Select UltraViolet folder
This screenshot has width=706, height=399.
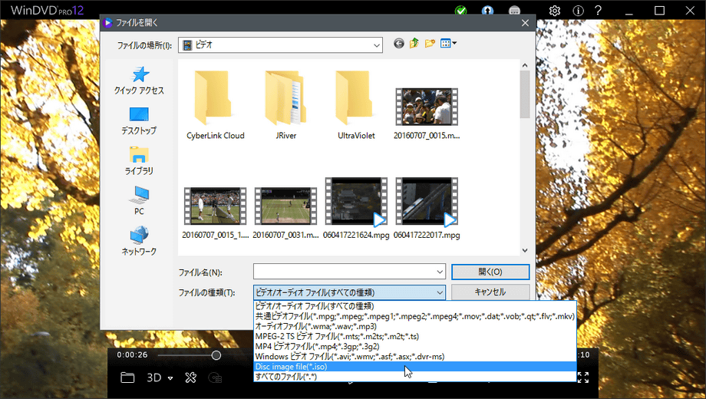pyautogui.click(x=356, y=105)
